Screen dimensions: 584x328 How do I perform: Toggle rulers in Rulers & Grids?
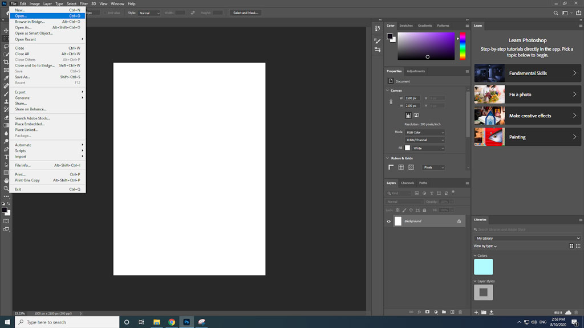pos(391,167)
